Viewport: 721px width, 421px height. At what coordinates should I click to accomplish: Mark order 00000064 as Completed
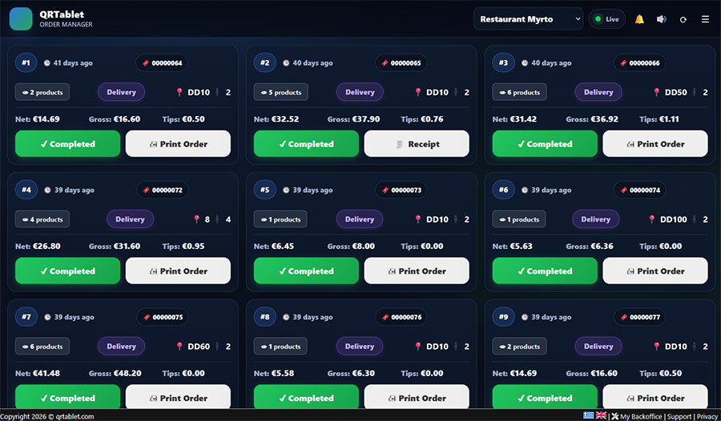(x=67, y=144)
